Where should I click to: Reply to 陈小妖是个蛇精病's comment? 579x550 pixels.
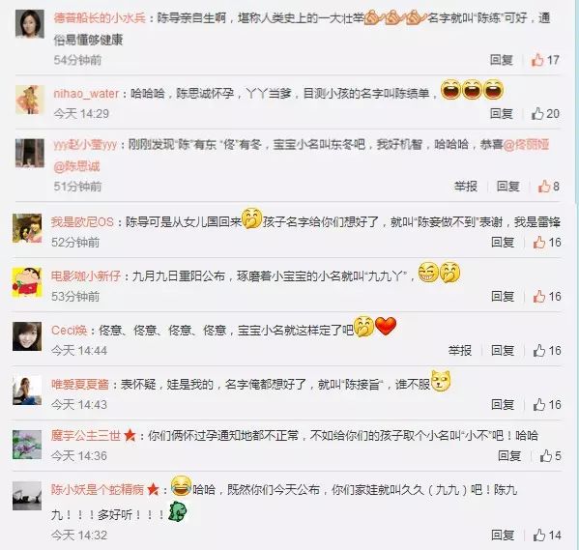pos(503,535)
